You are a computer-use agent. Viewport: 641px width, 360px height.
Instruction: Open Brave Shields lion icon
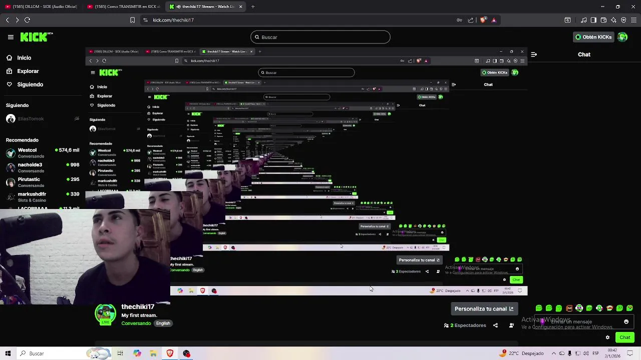(483, 20)
